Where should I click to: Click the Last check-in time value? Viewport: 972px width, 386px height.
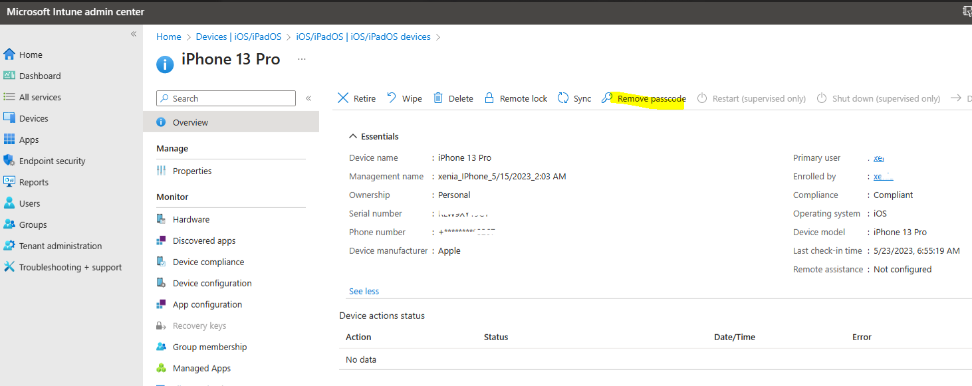click(x=917, y=251)
